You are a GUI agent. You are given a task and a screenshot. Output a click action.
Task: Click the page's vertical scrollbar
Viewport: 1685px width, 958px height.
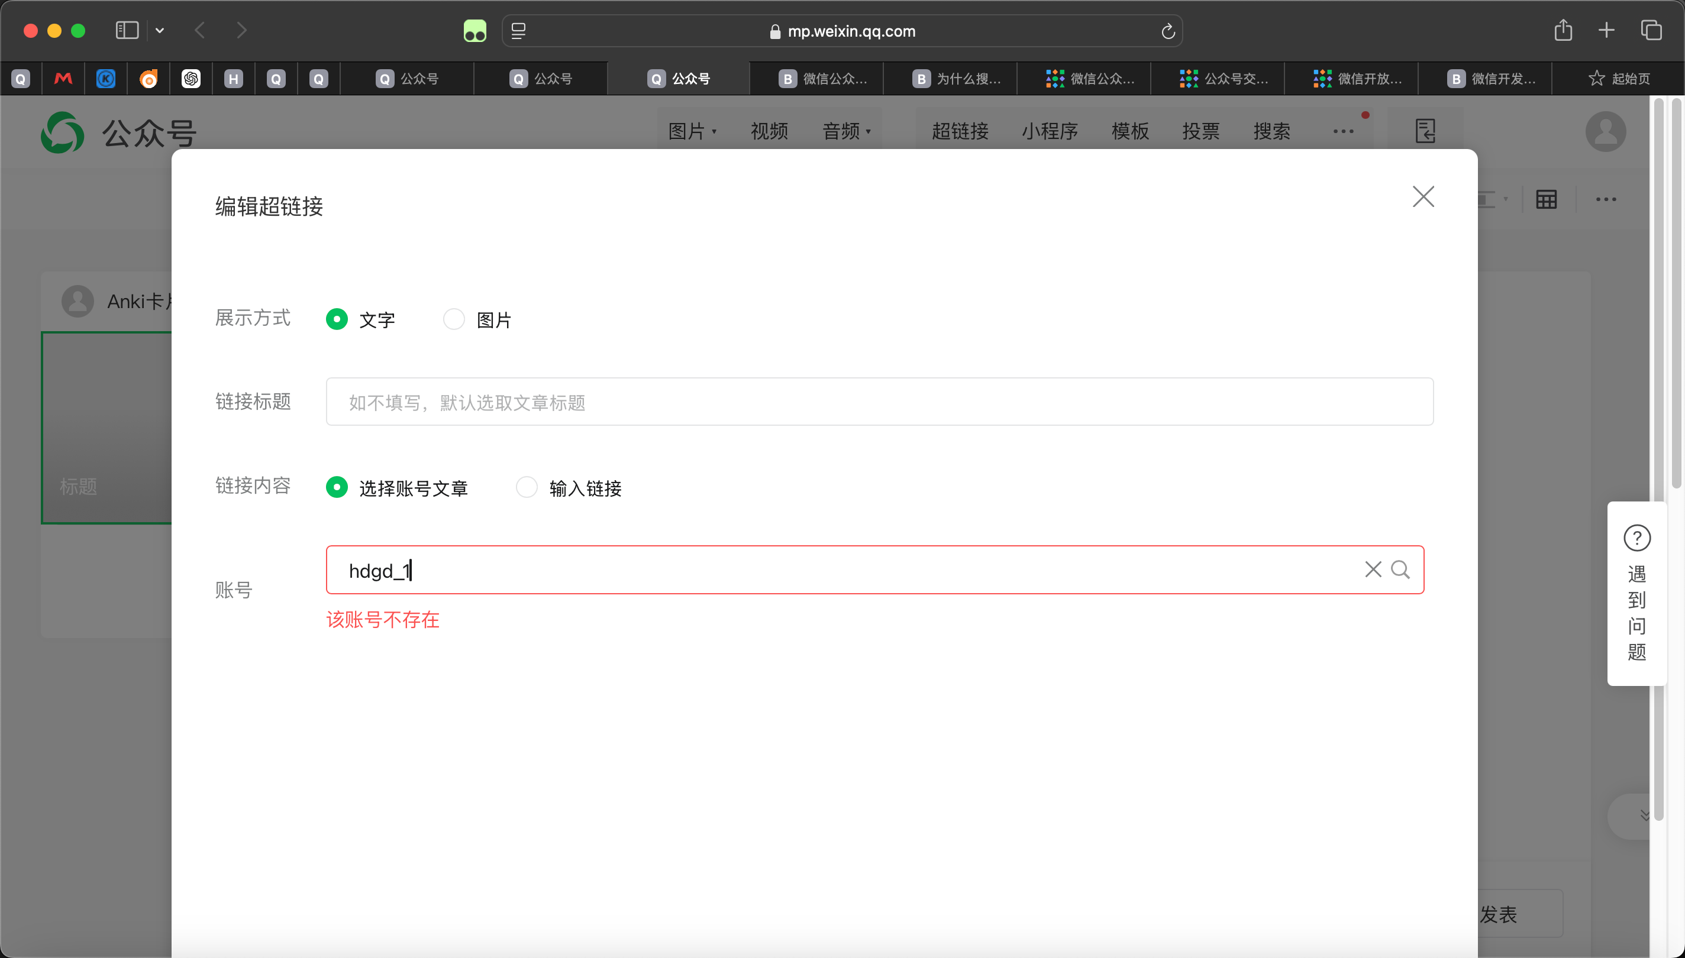[1676, 293]
